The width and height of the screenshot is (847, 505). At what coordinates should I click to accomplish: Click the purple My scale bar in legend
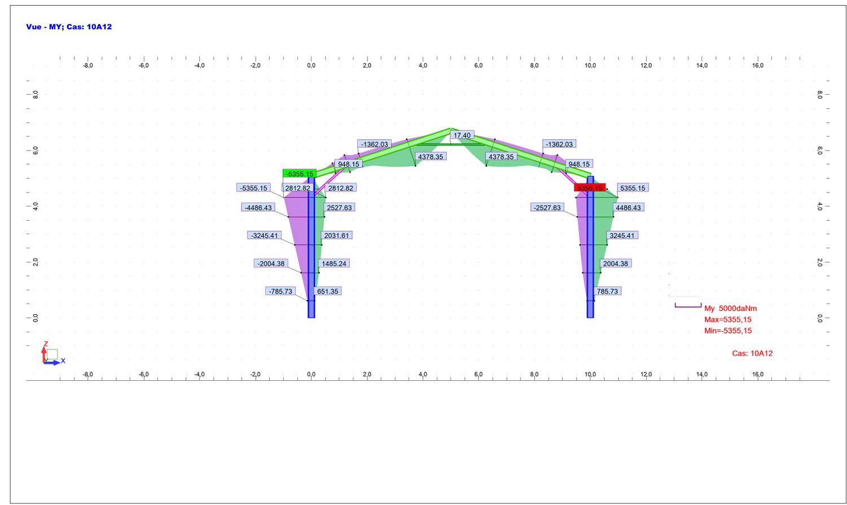tap(688, 306)
